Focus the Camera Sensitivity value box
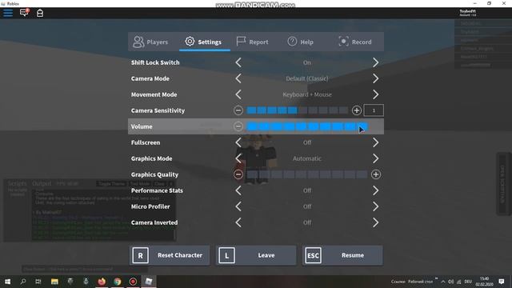 click(374, 110)
